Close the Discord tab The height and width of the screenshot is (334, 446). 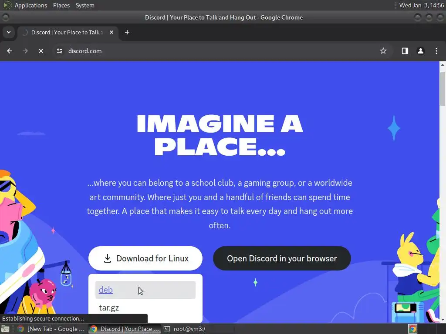(111, 32)
